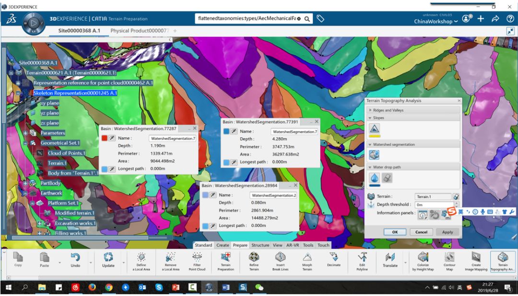The image size is (518, 296).
Task: Select the Filter Point Cloud tool
Action: point(197,260)
